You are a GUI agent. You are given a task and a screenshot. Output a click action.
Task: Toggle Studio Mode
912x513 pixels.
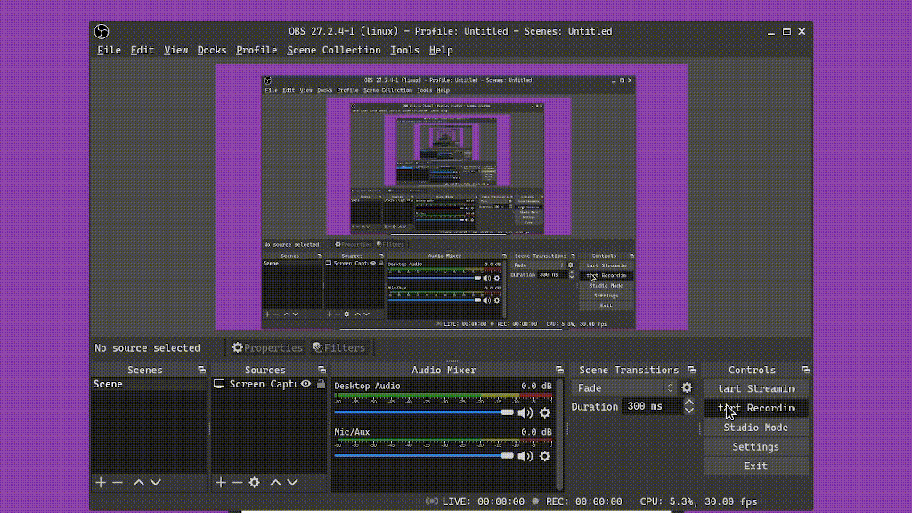tap(755, 427)
